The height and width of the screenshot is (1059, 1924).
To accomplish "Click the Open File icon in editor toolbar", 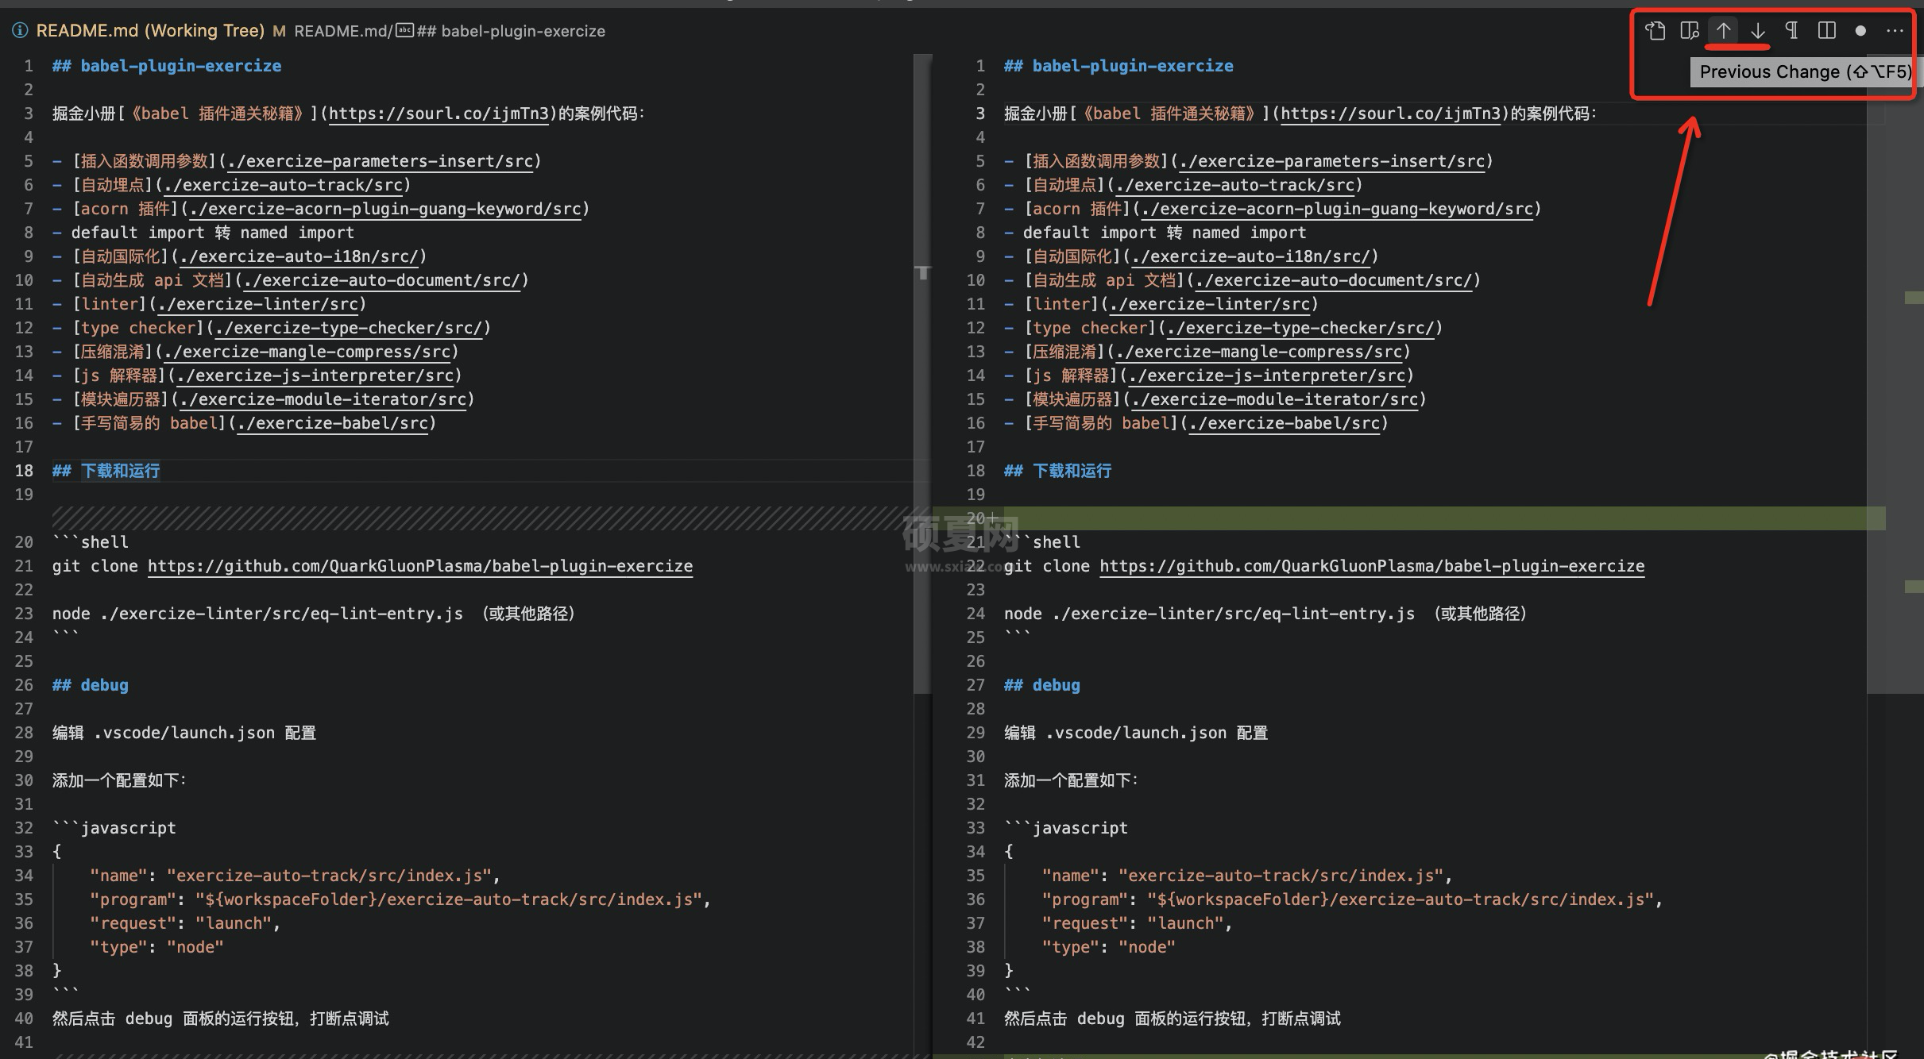I will tap(1655, 31).
